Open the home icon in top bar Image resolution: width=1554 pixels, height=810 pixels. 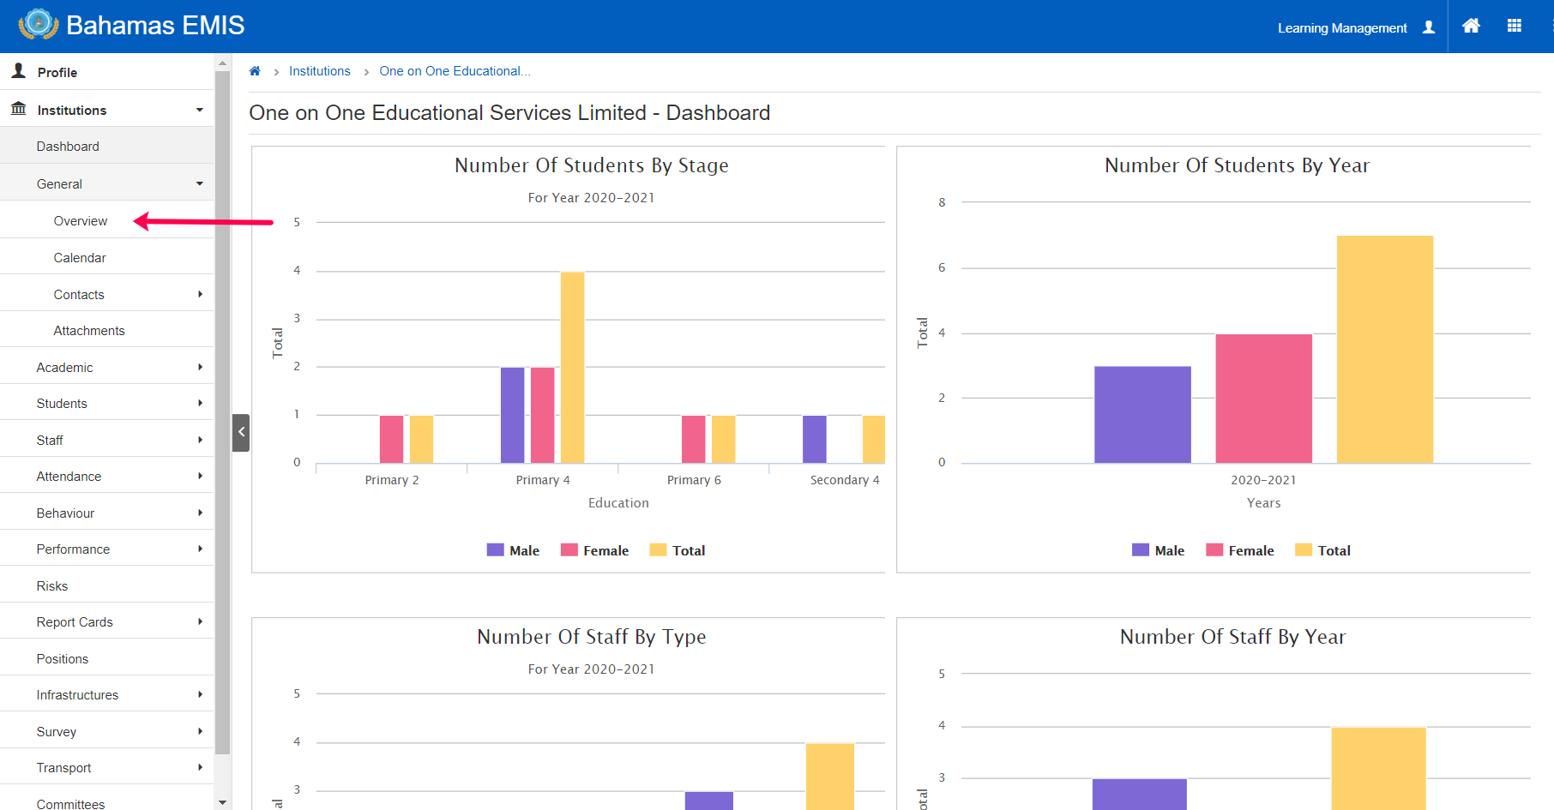click(x=1471, y=26)
